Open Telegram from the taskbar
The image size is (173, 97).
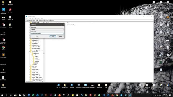[x=121, y=95]
